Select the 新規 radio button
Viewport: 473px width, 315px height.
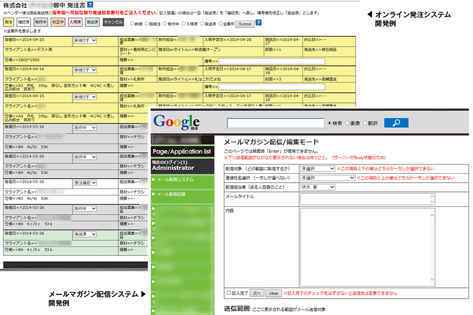click(x=133, y=23)
